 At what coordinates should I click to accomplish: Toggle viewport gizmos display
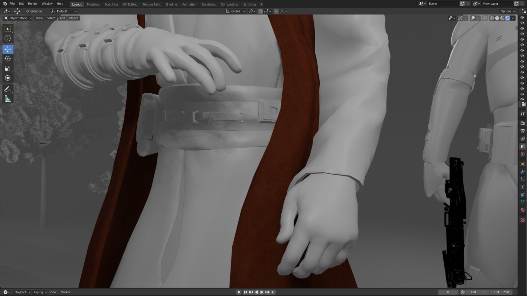point(460,18)
